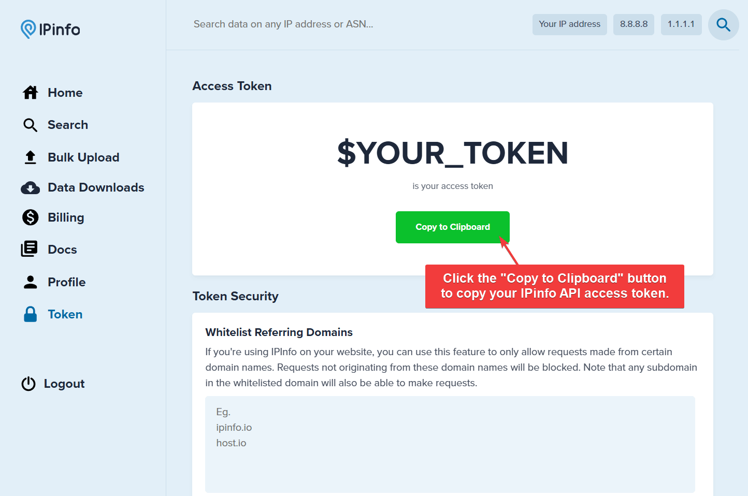This screenshot has height=496, width=748.
Task: Select the Token padlock icon
Action: click(x=30, y=314)
